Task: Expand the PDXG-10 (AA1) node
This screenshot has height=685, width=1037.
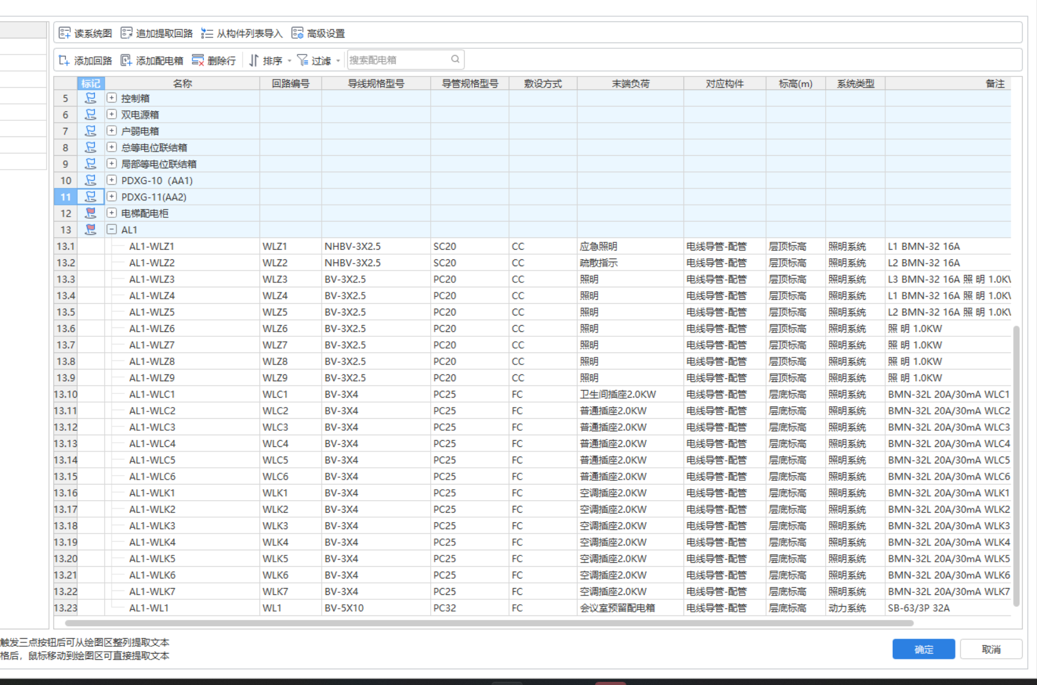Action: (x=112, y=180)
